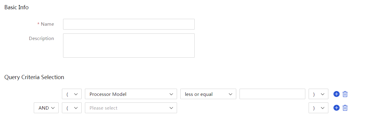
Task: Open the Processor Model field dropdown
Action: (131, 94)
